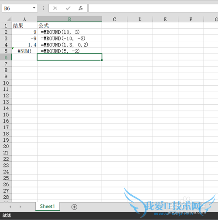Click the fill handle of selected cell B6
Viewport: 218px width, 220px height.
click(102, 60)
